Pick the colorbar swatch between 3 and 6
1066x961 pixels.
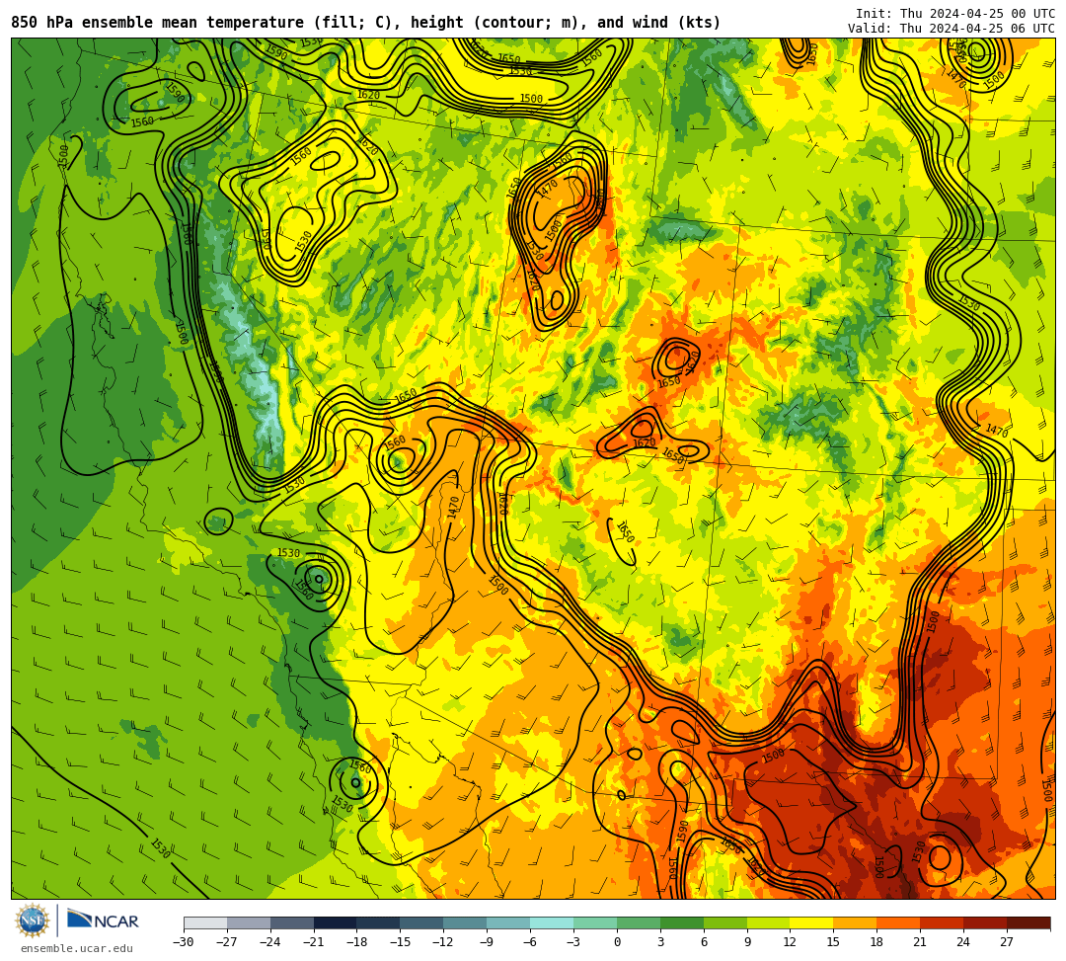point(682,922)
